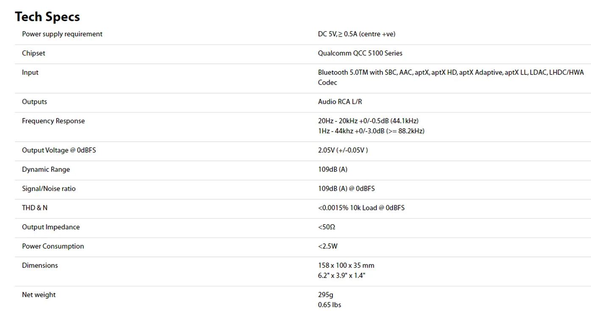This screenshot has height=311, width=591.
Task: Select the Chipset row label
Action: pyautogui.click(x=33, y=53)
